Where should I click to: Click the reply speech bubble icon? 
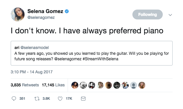14,99
